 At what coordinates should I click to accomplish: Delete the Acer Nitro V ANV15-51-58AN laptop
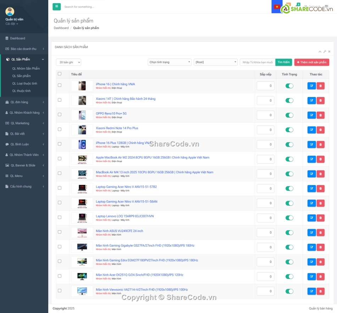click(x=320, y=203)
